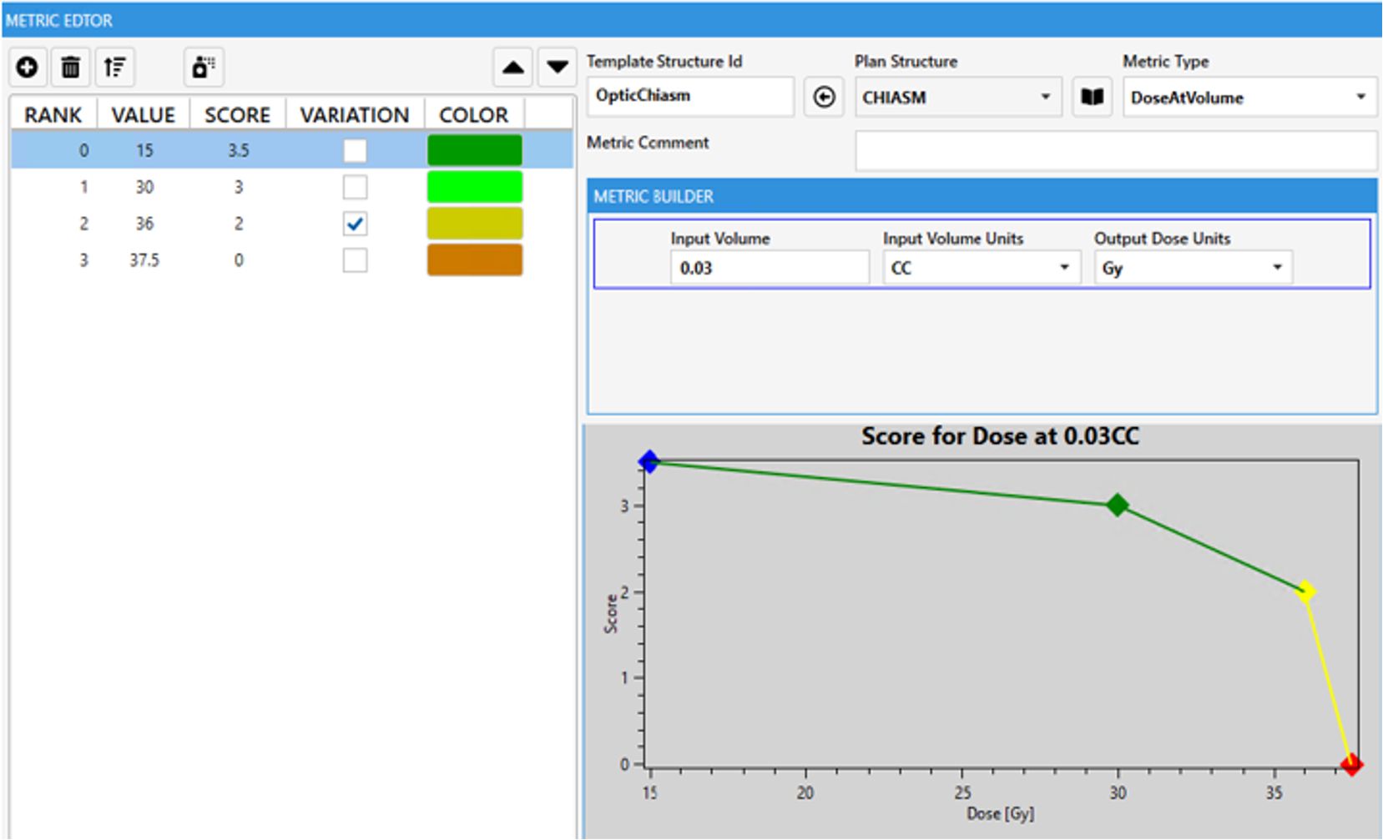This screenshot has width=1383, height=840.
Task: Click the spray paint color icon
Action: coord(204,67)
